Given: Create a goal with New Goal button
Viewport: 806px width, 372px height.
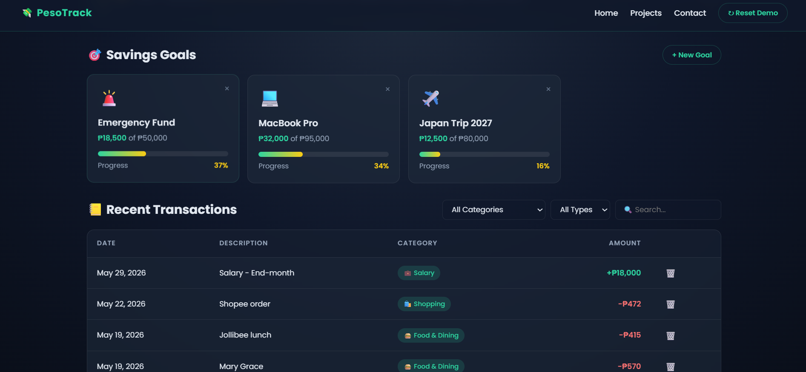Looking at the screenshot, I should tap(691, 55).
